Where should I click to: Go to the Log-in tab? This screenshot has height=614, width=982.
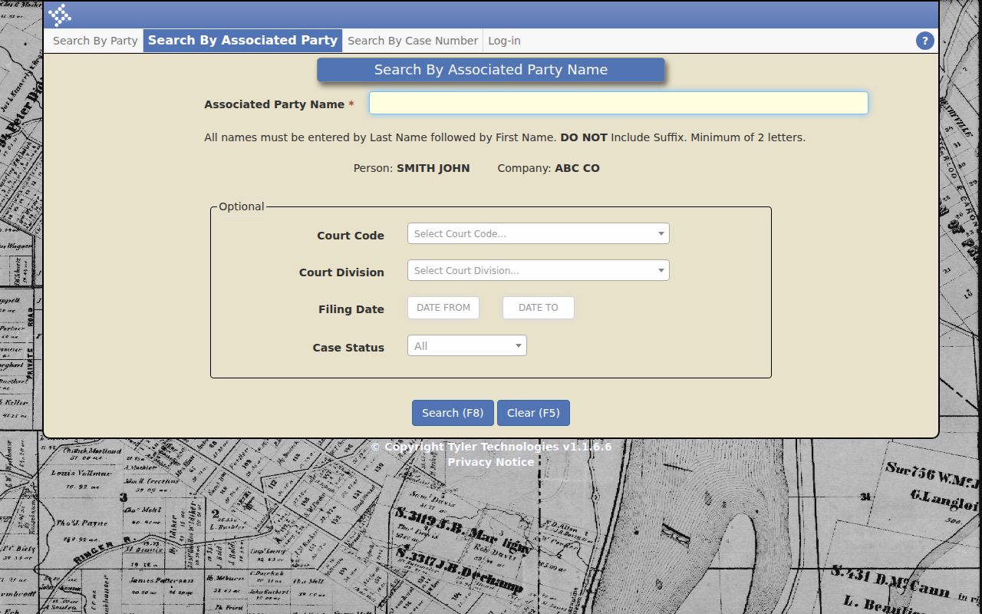(x=504, y=41)
